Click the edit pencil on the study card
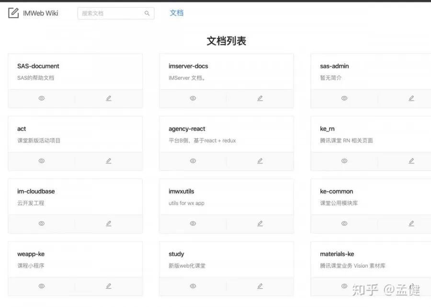 [x=260, y=285]
